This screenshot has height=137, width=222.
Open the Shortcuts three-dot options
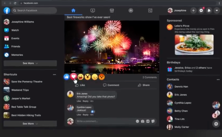click(54, 75)
